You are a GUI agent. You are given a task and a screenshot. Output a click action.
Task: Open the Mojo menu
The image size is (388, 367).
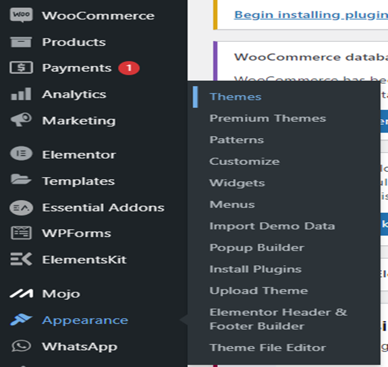(61, 294)
